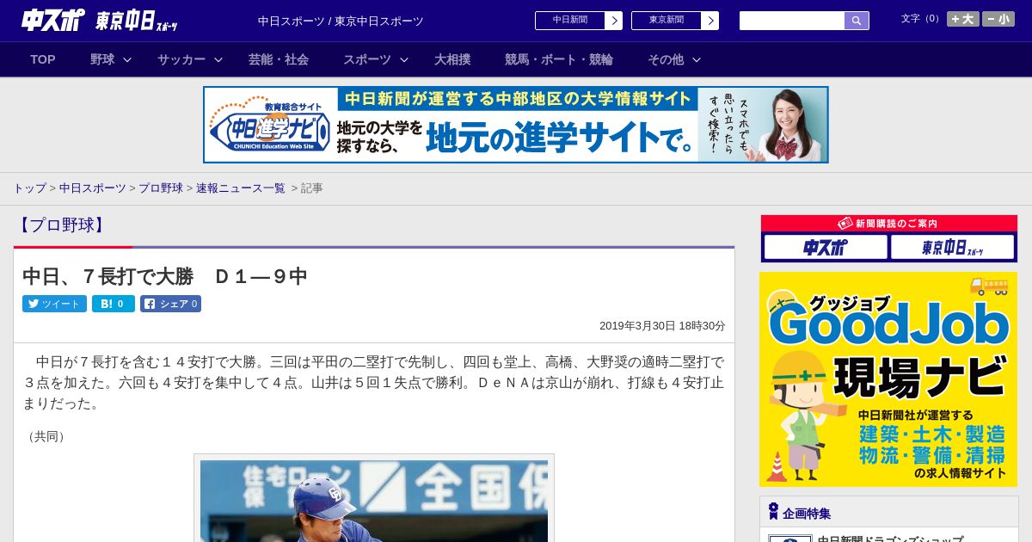Click the article headline 中日、７長打で大勝
This screenshot has width=1032, height=542.
[165, 276]
